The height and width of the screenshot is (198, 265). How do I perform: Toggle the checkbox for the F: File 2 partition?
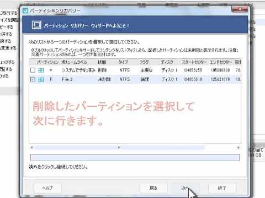pyautogui.click(x=33, y=79)
